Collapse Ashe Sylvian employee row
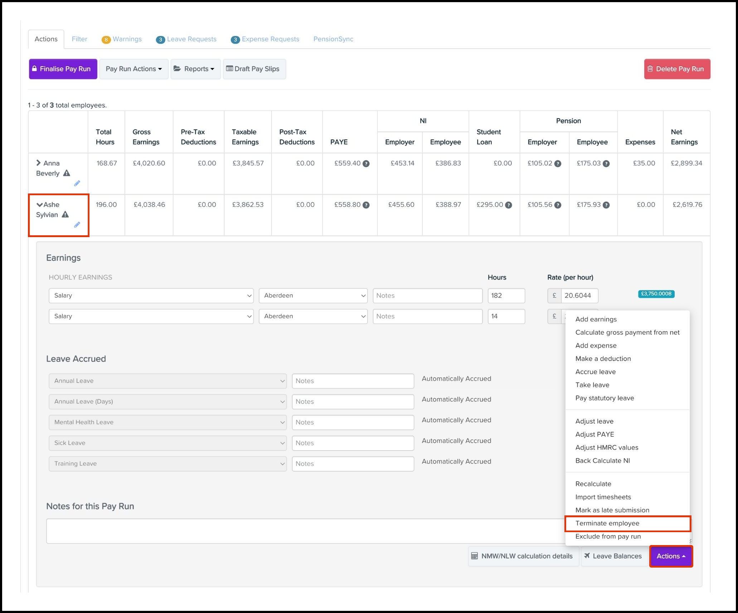Image resolution: width=738 pixels, height=613 pixels. click(x=39, y=205)
